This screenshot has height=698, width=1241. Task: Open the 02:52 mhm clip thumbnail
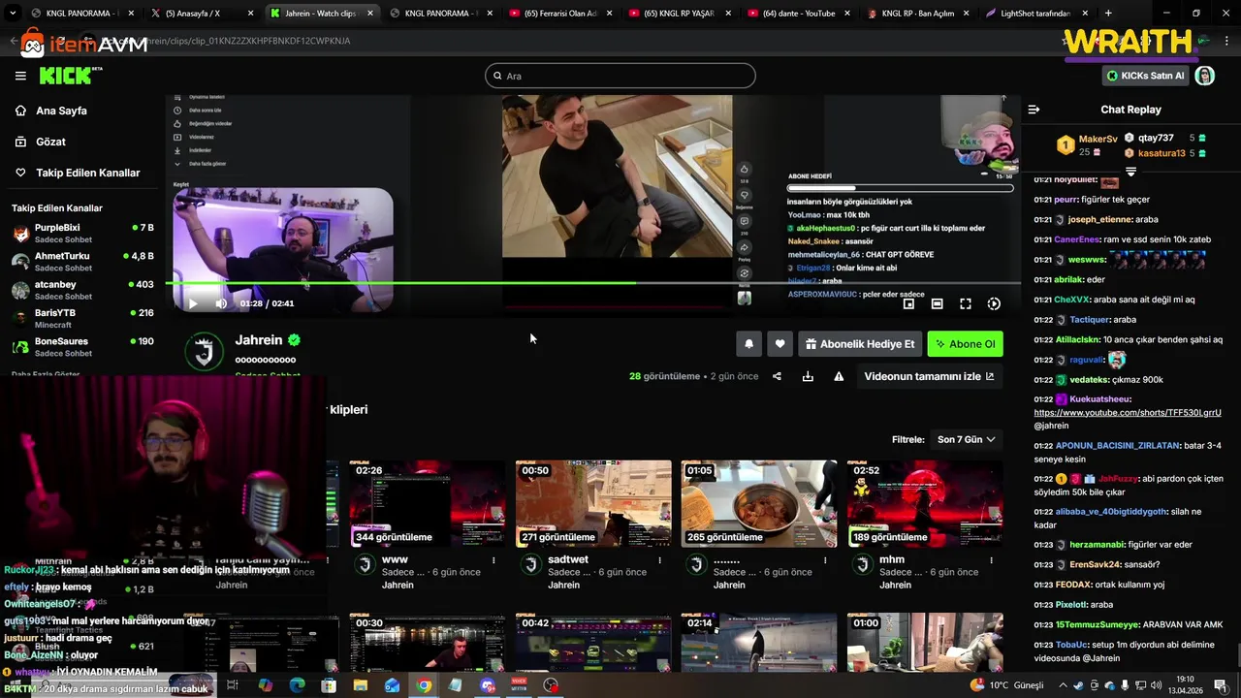point(925,504)
